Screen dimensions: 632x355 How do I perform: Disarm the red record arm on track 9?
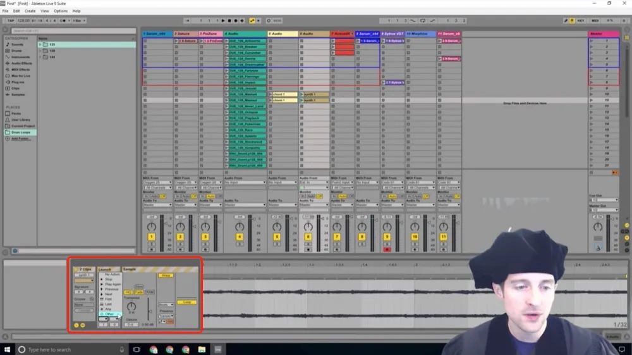(x=387, y=250)
